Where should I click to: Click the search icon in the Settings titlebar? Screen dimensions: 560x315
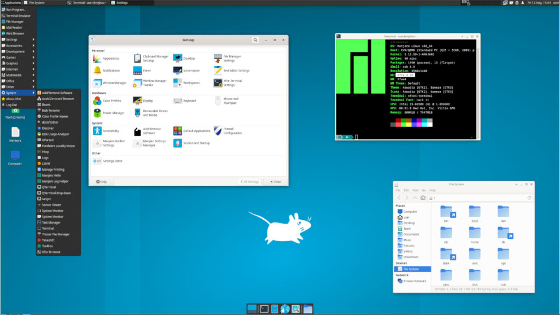coord(255,39)
